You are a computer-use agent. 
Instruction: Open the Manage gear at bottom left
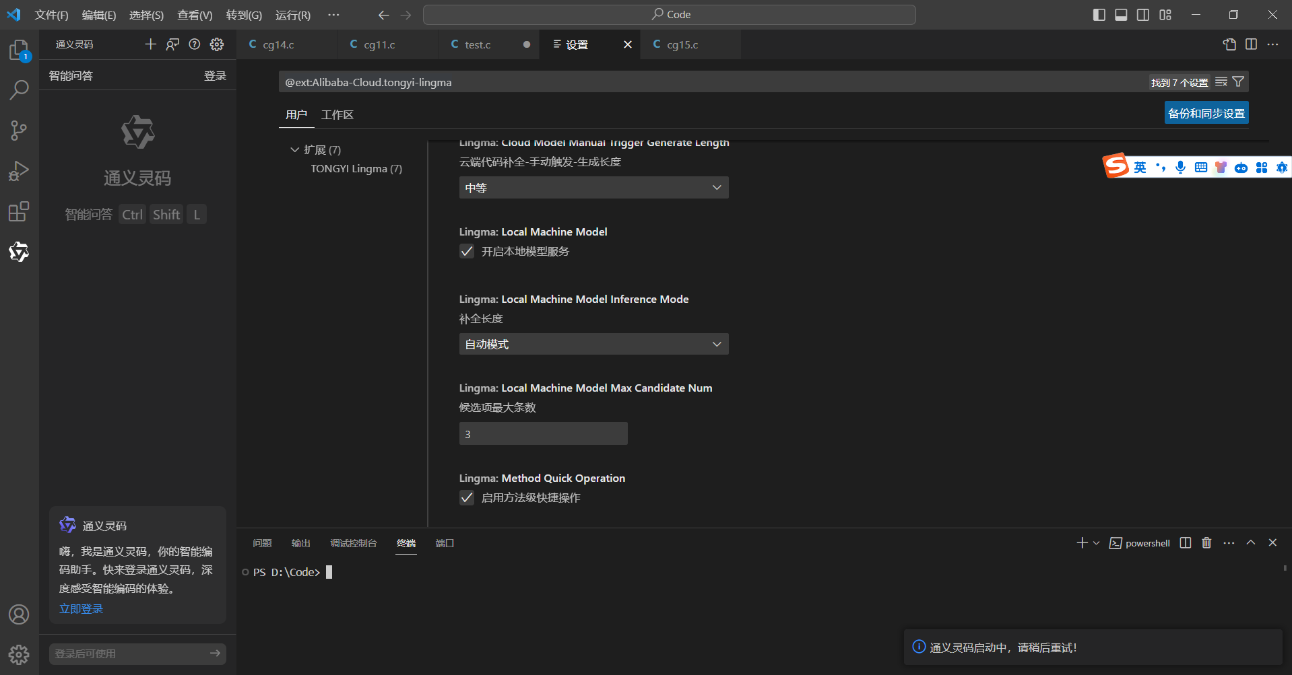pos(19,654)
